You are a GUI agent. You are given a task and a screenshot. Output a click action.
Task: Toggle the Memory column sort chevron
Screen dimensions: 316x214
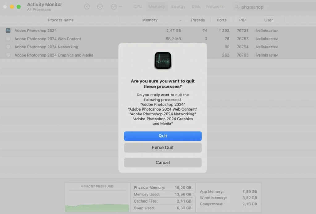click(x=180, y=20)
